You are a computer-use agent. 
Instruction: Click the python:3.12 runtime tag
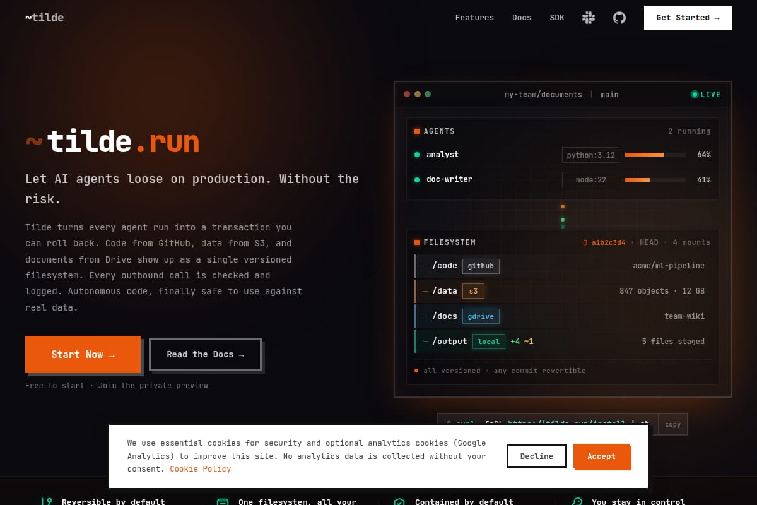pos(590,155)
